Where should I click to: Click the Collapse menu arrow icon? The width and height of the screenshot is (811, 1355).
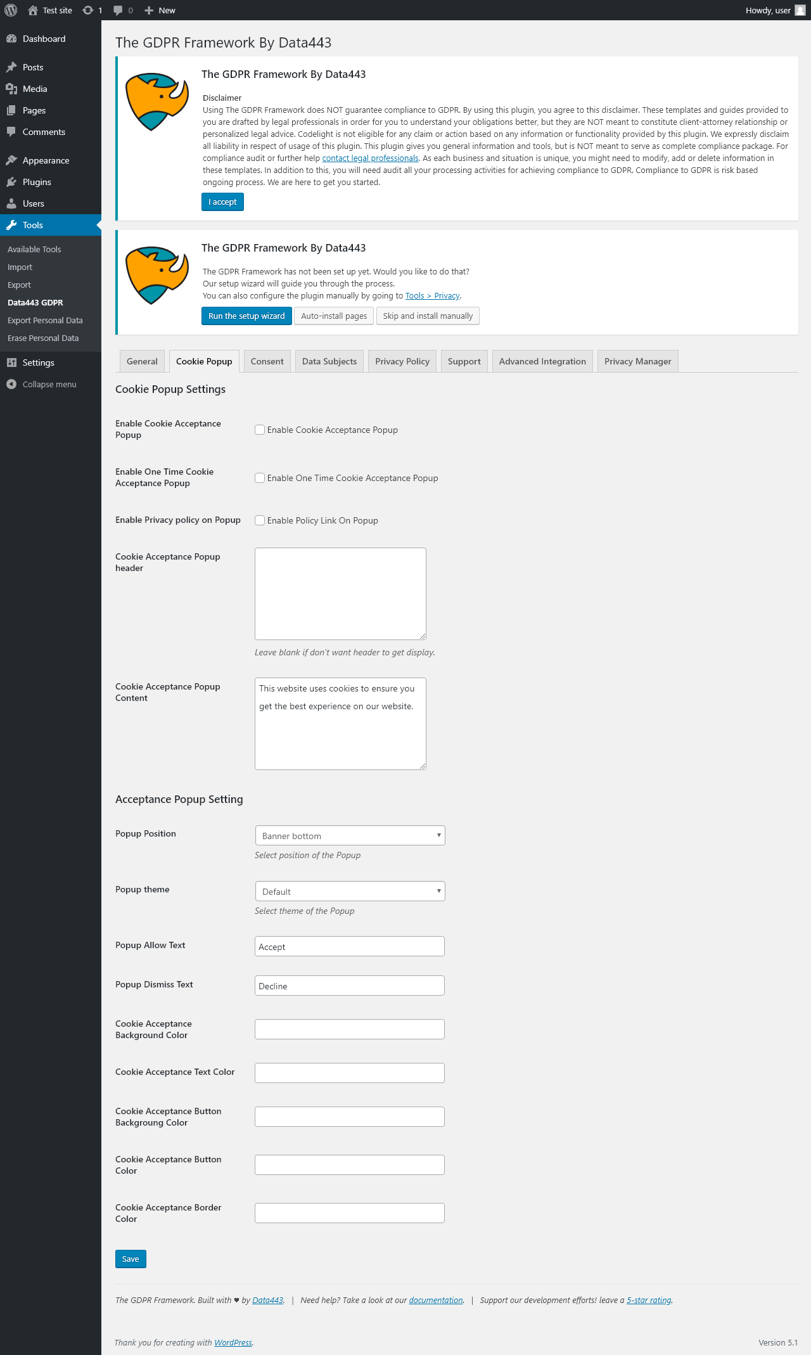point(11,384)
